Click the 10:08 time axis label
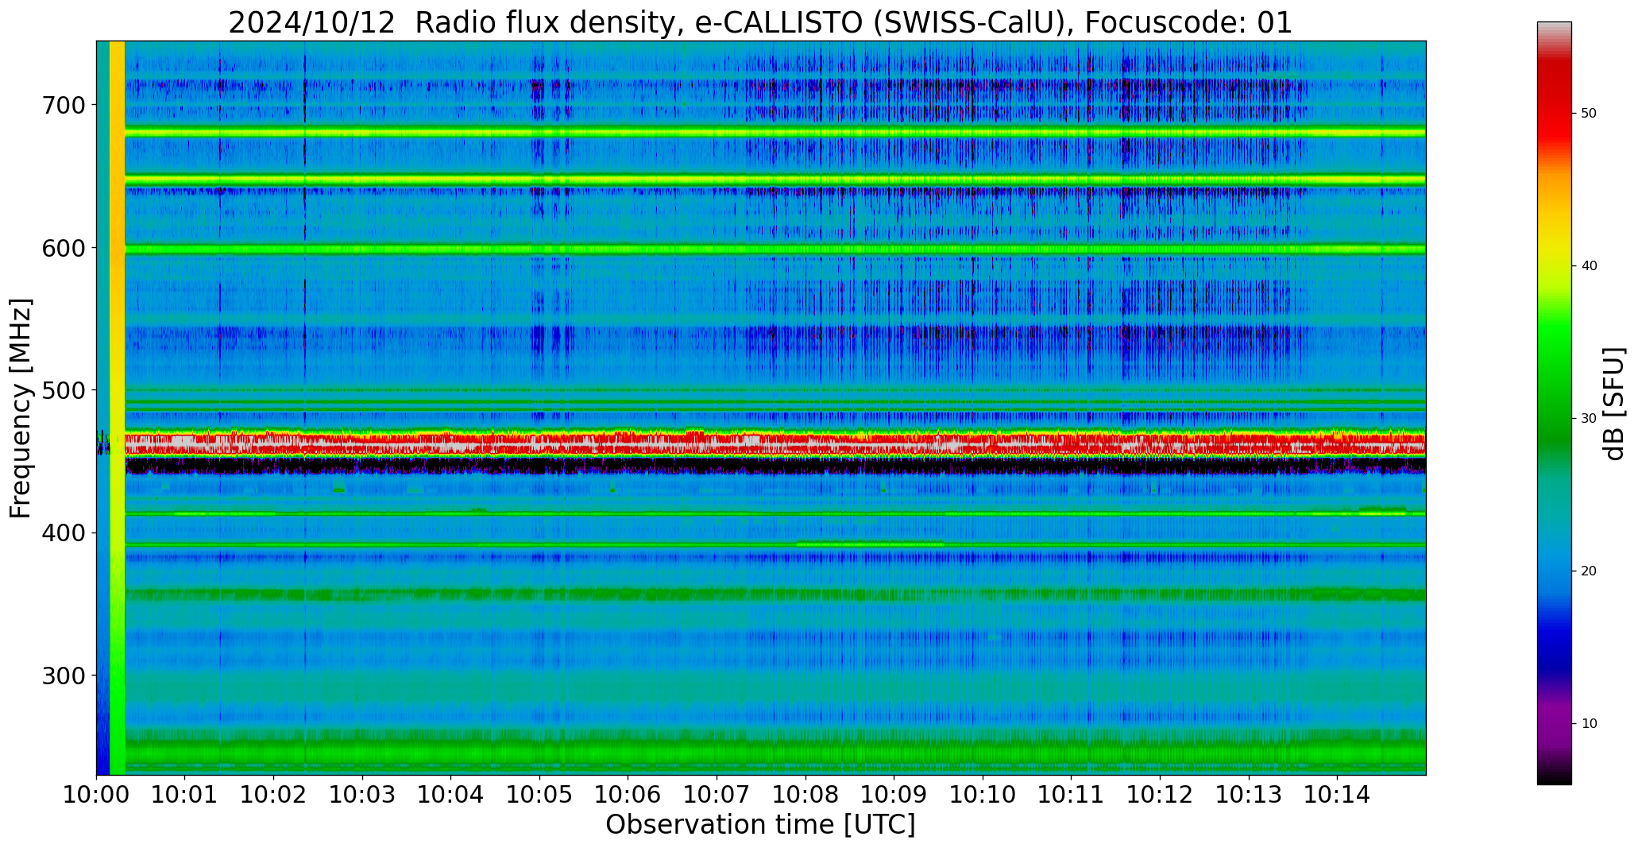The height and width of the screenshot is (848, 1638). 805,793
